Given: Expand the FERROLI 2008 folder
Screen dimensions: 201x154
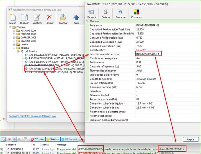Looking at the screenshot, I should 14,34.
